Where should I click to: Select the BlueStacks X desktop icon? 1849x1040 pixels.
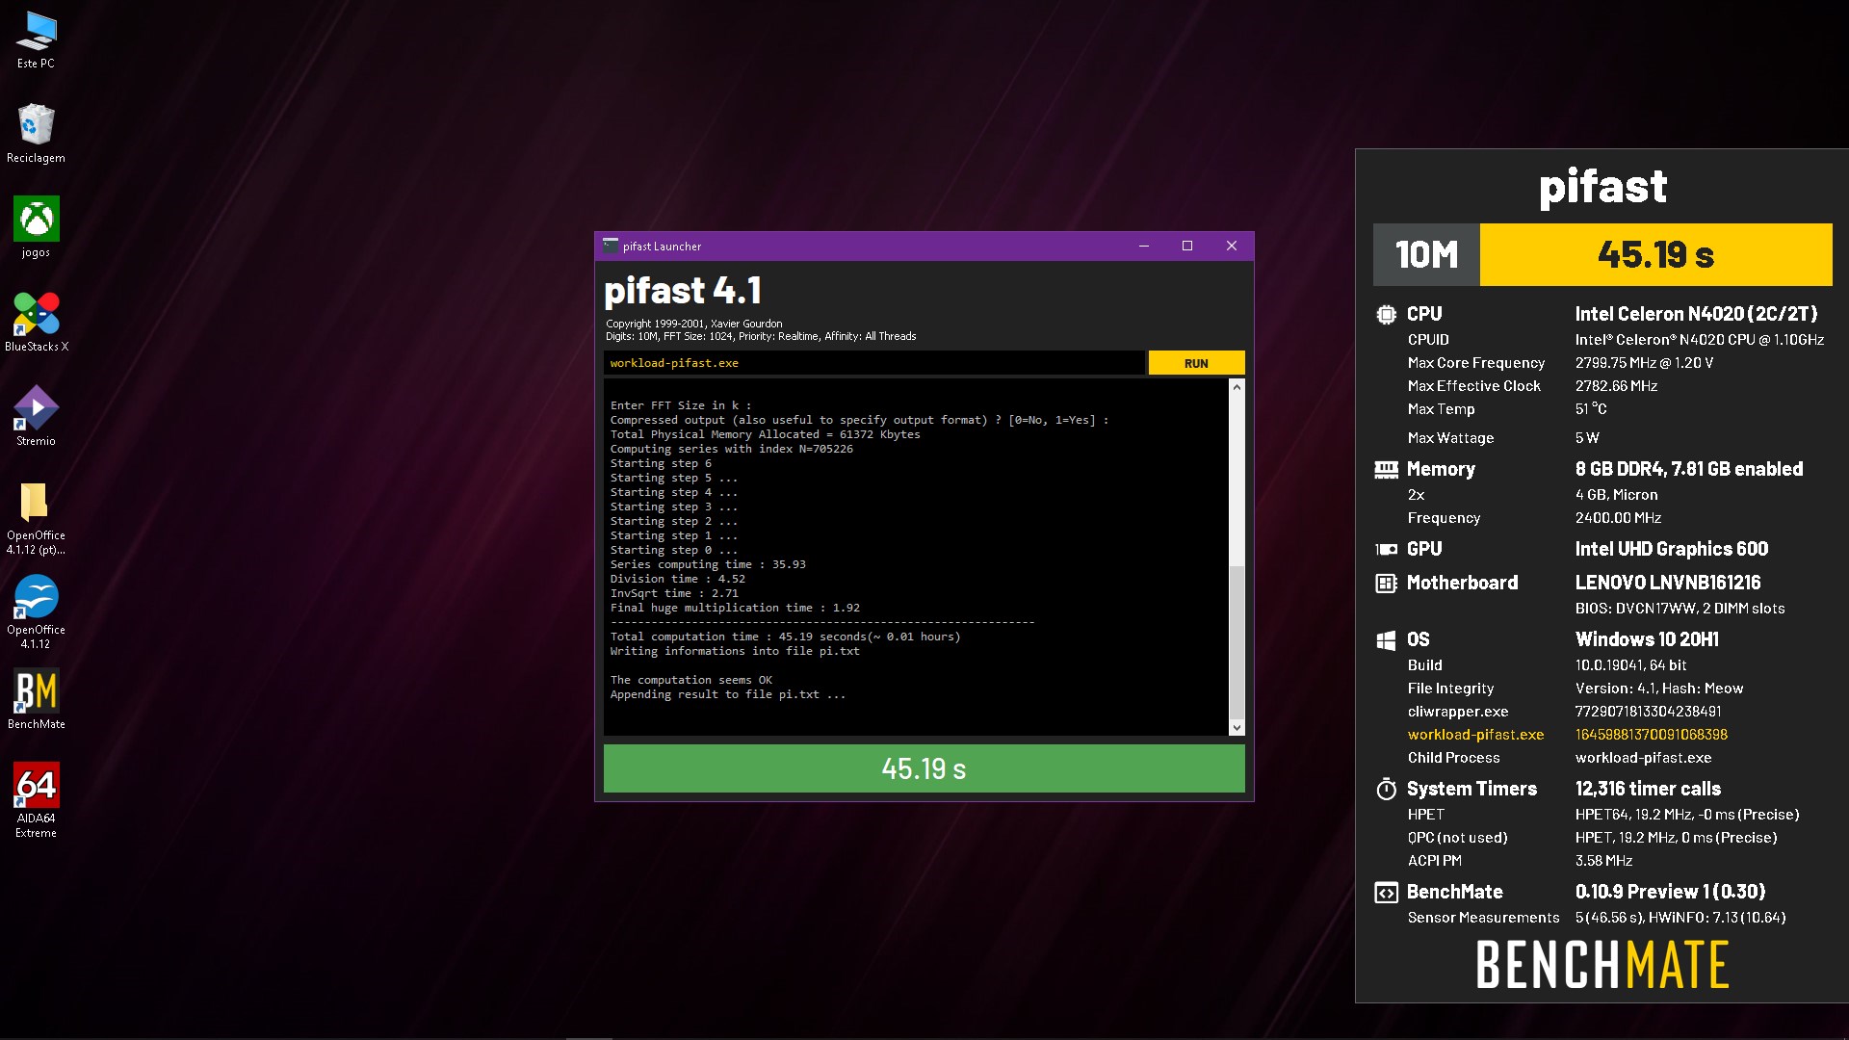coord(36,323)
